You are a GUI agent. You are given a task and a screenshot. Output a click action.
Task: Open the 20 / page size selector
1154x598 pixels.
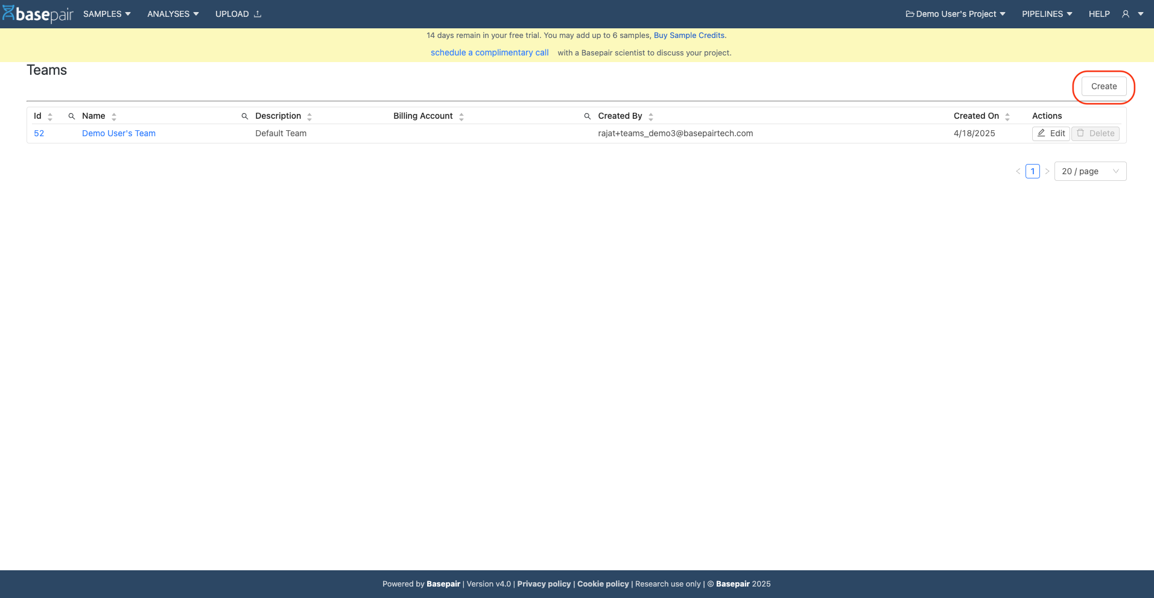point(1090,171)
